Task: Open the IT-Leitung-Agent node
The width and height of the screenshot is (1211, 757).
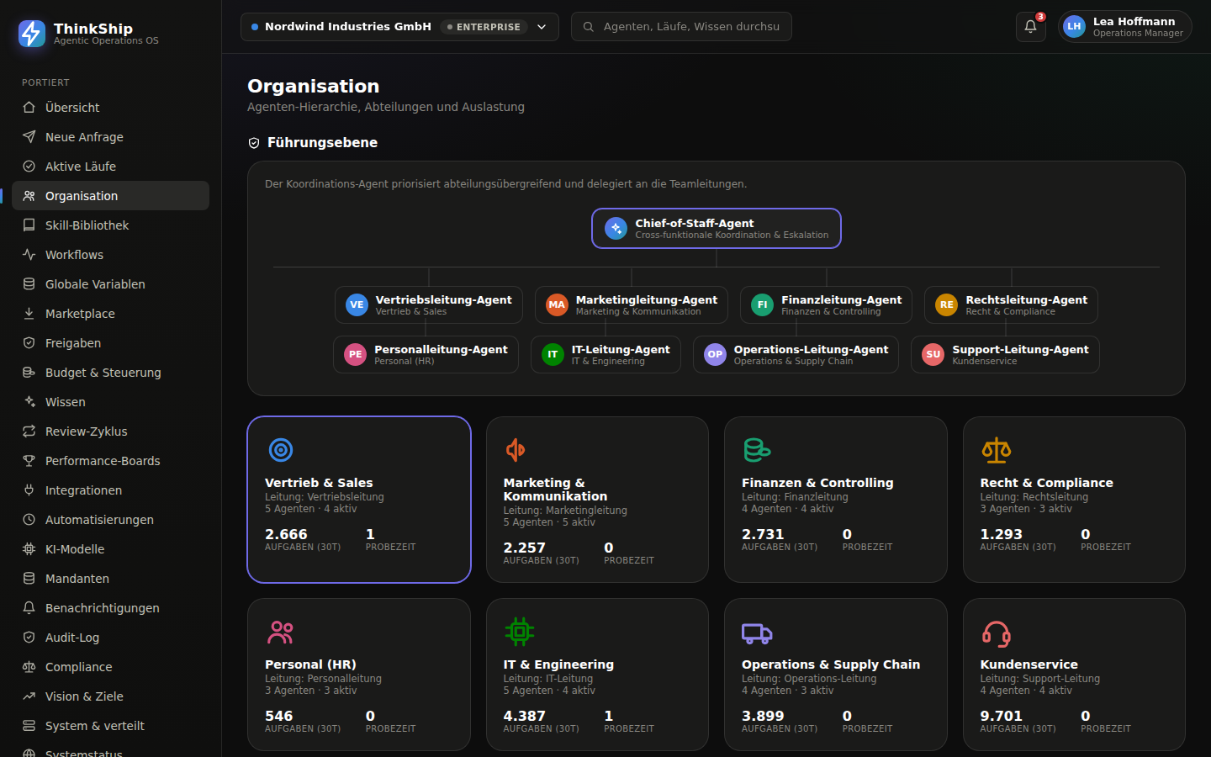Action: (x=605, y=355)
